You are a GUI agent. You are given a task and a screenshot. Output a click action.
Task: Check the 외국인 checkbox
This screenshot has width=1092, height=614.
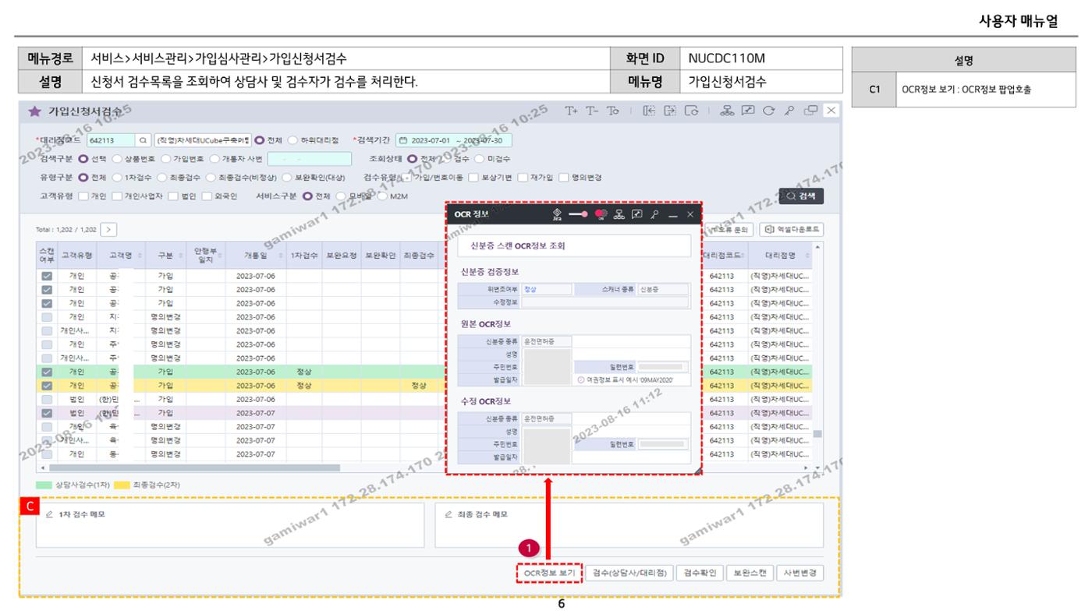point(207,196)
